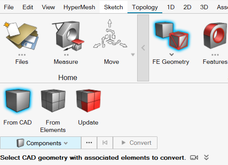Click the red Update cube icon
Image resolution: width=228 pixels, height=165 pixels.
[x=88, y=101]
